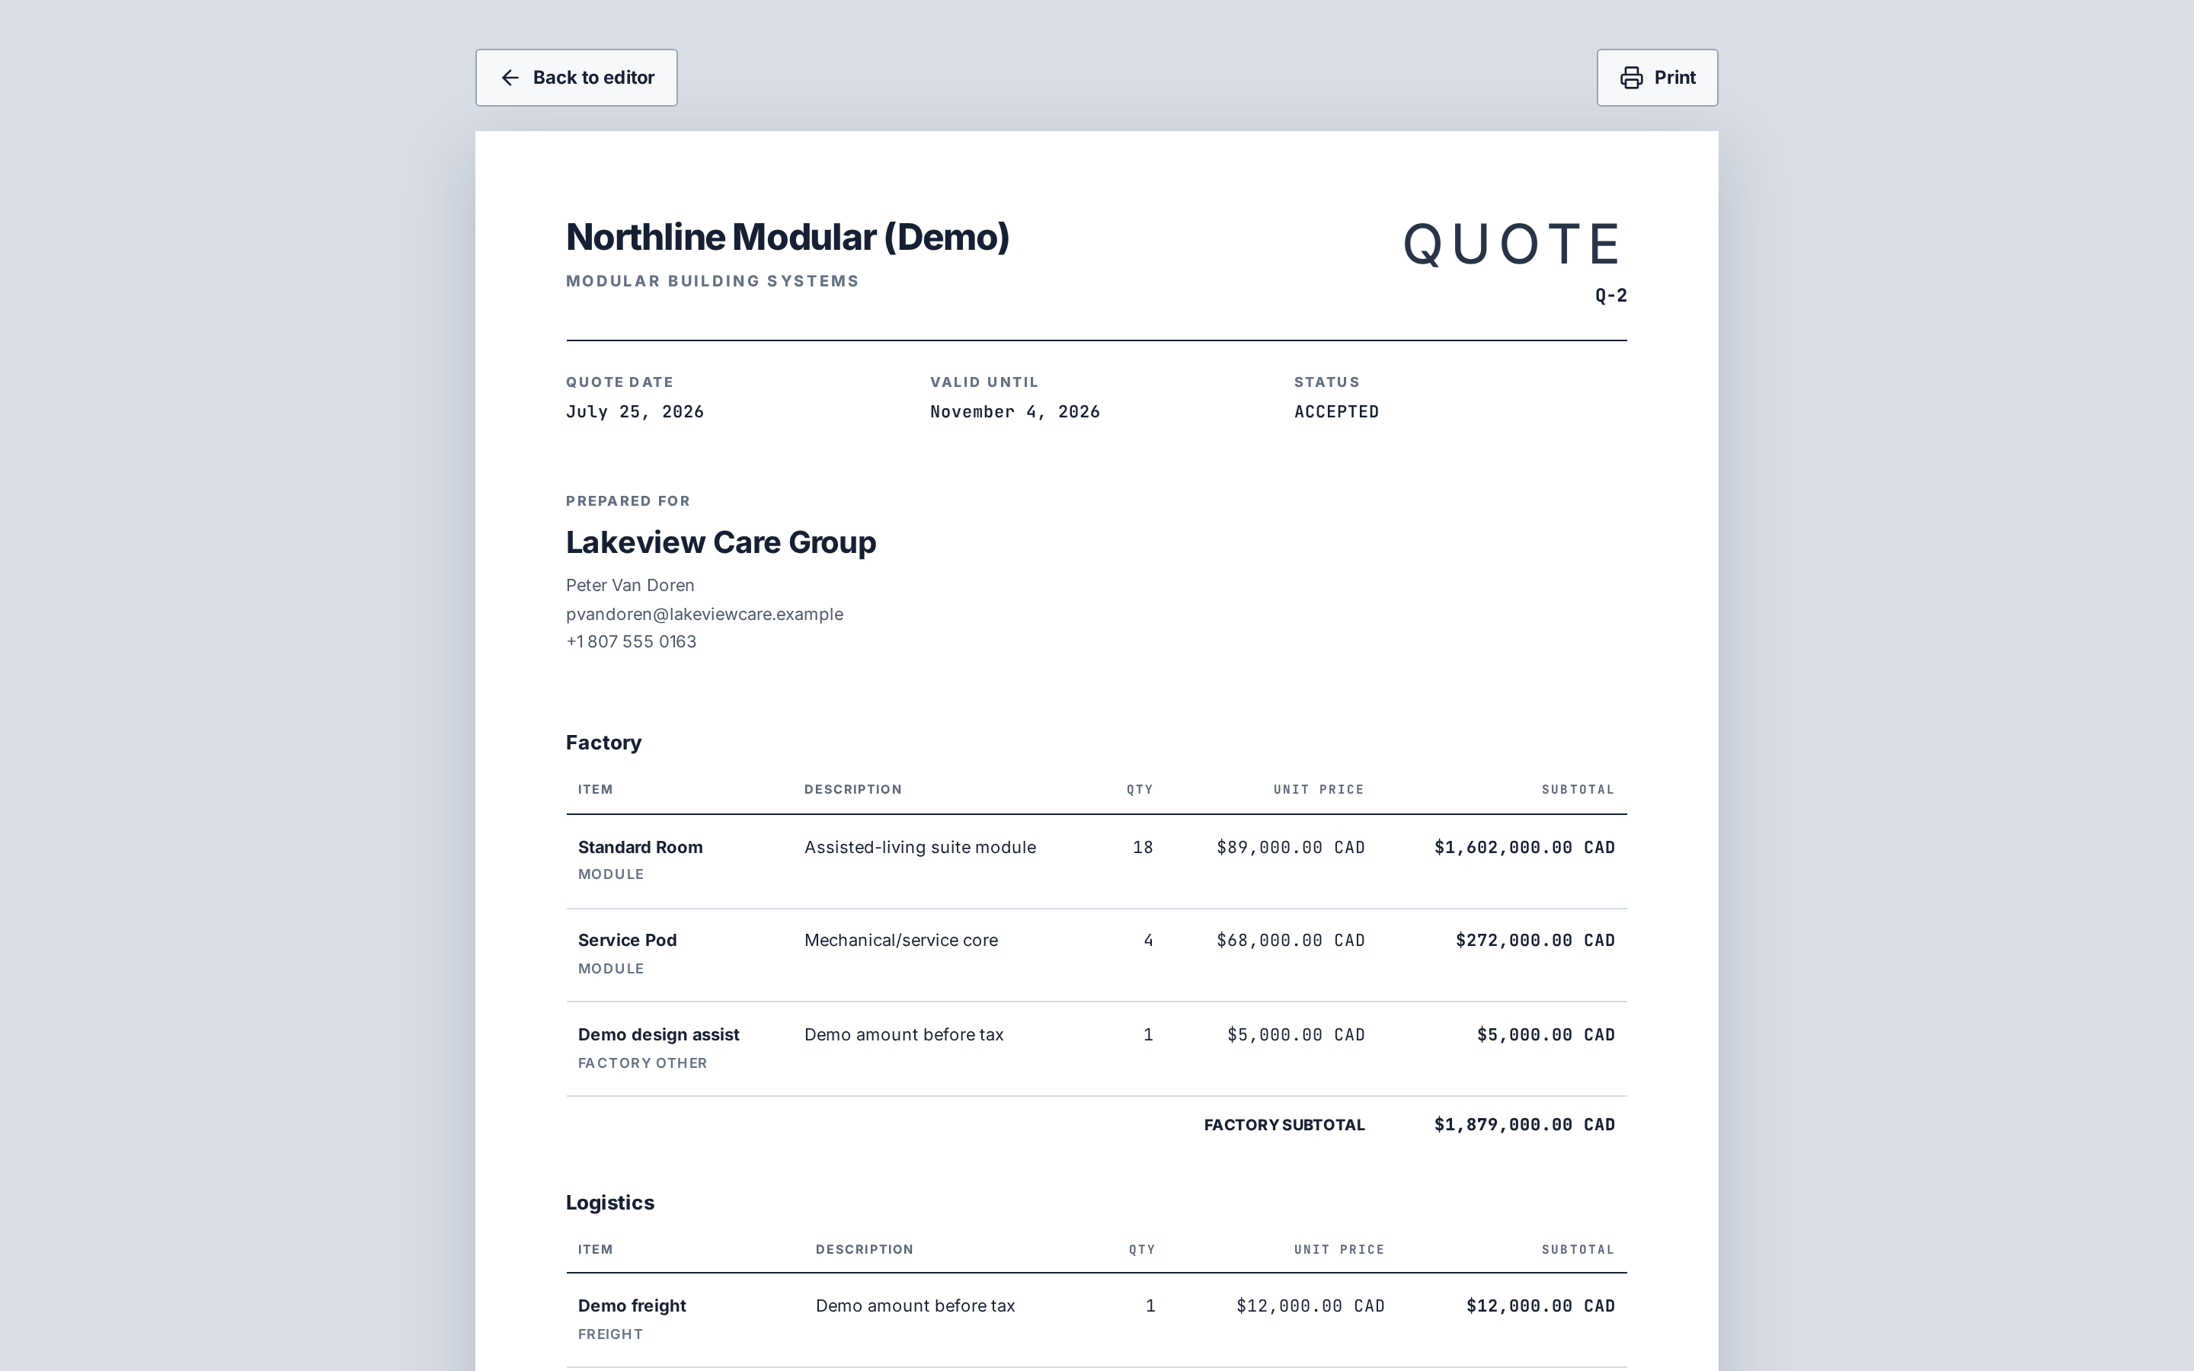Click Factory table 'SUBTOTAL' column header
This screenshot has height=1371, width=2194.
pos(1578,790)
